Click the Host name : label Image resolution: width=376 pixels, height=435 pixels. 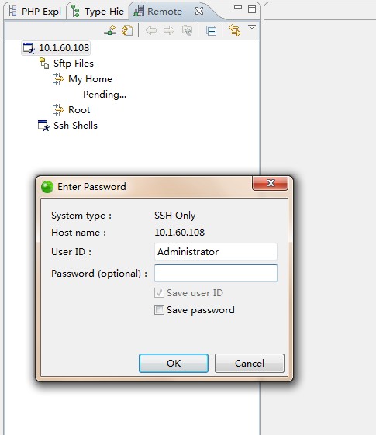pos(79,233)
